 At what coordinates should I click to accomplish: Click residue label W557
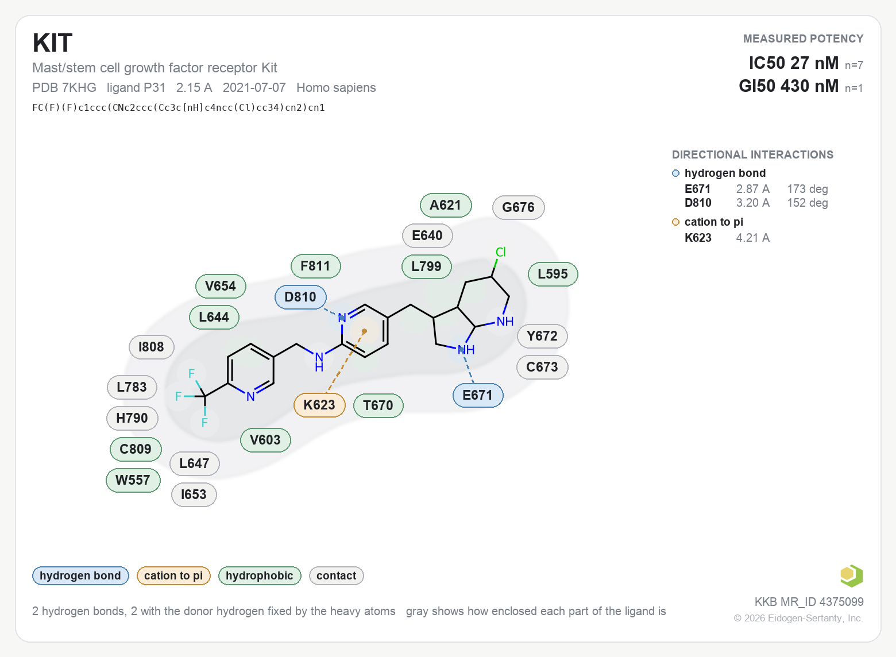tap(133, 480)
